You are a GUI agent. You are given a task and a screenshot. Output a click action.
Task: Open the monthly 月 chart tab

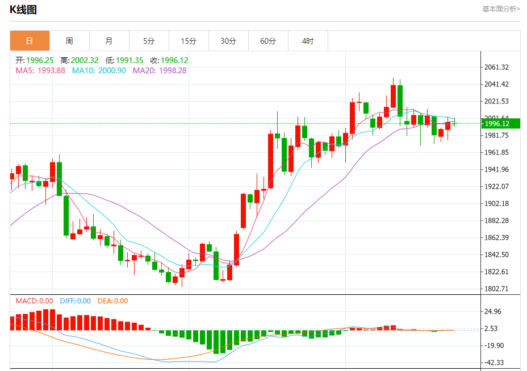[x=109, y=41]
